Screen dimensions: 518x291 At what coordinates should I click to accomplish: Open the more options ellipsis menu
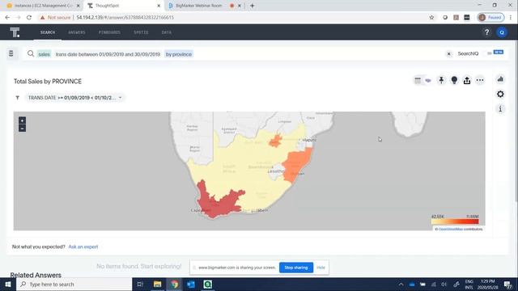(480, 80)
